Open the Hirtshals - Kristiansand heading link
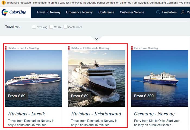 (x=96, y=114)
